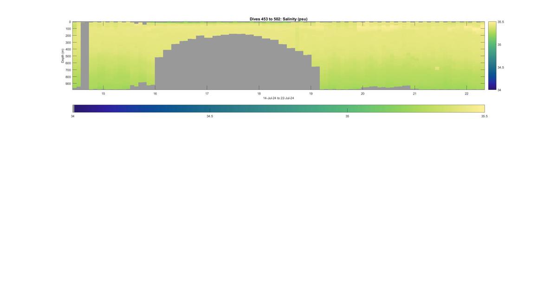Click the '35.5' label under the horizontal colorbar
557x288 pixels.
tap(485, 116)
